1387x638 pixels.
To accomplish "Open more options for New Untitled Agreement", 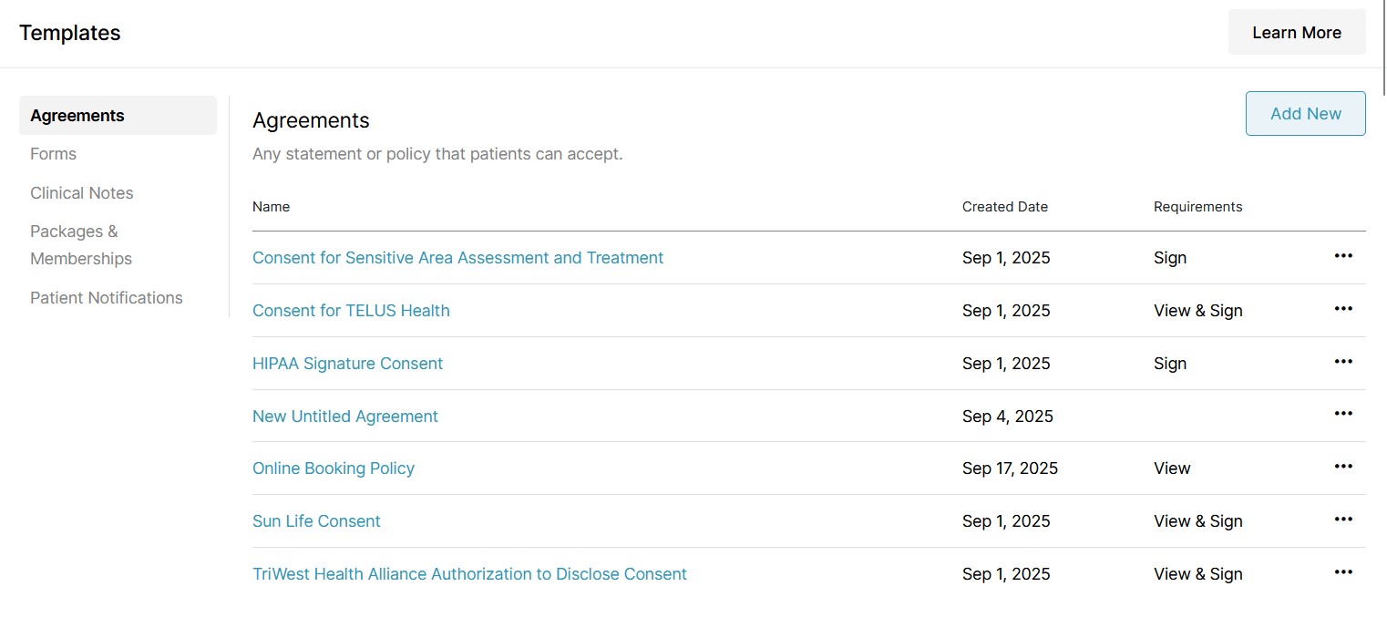I will pyautogui.click(x=1343, y=414).
